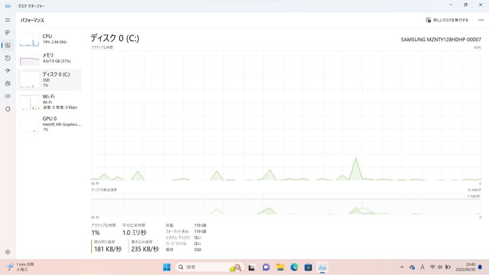Open the Services puzzle icon in sidebar
The image size is (489, 275).
(x=8, y=109)
